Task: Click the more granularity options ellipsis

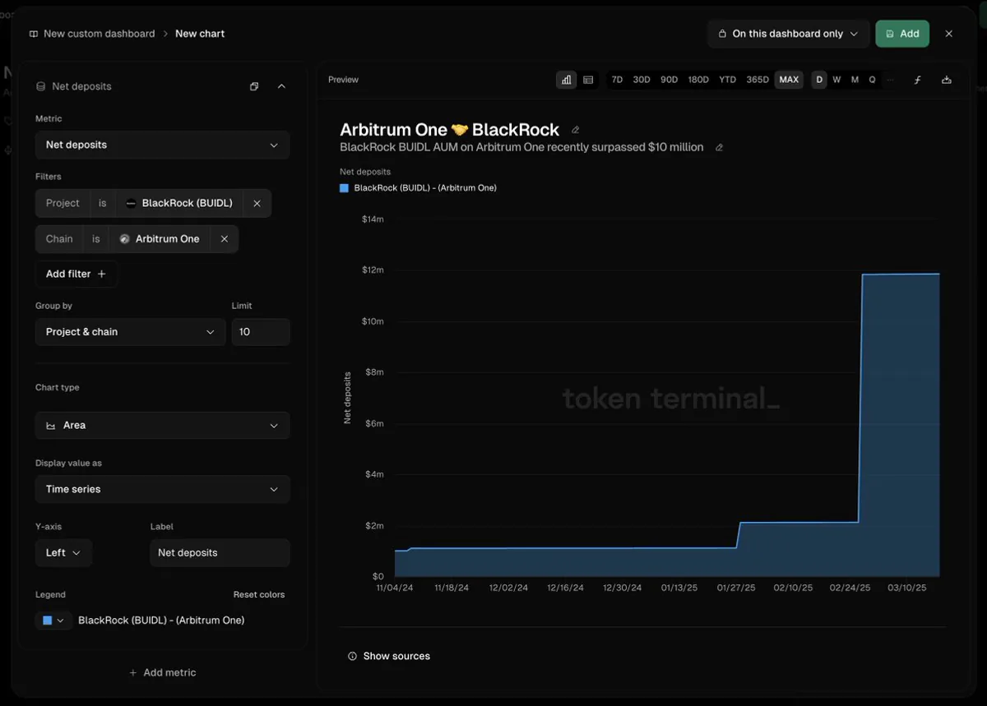Action: click(x=890, y=80)
